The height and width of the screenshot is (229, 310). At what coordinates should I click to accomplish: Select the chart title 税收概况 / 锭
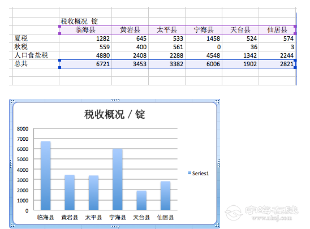point(114,114)
